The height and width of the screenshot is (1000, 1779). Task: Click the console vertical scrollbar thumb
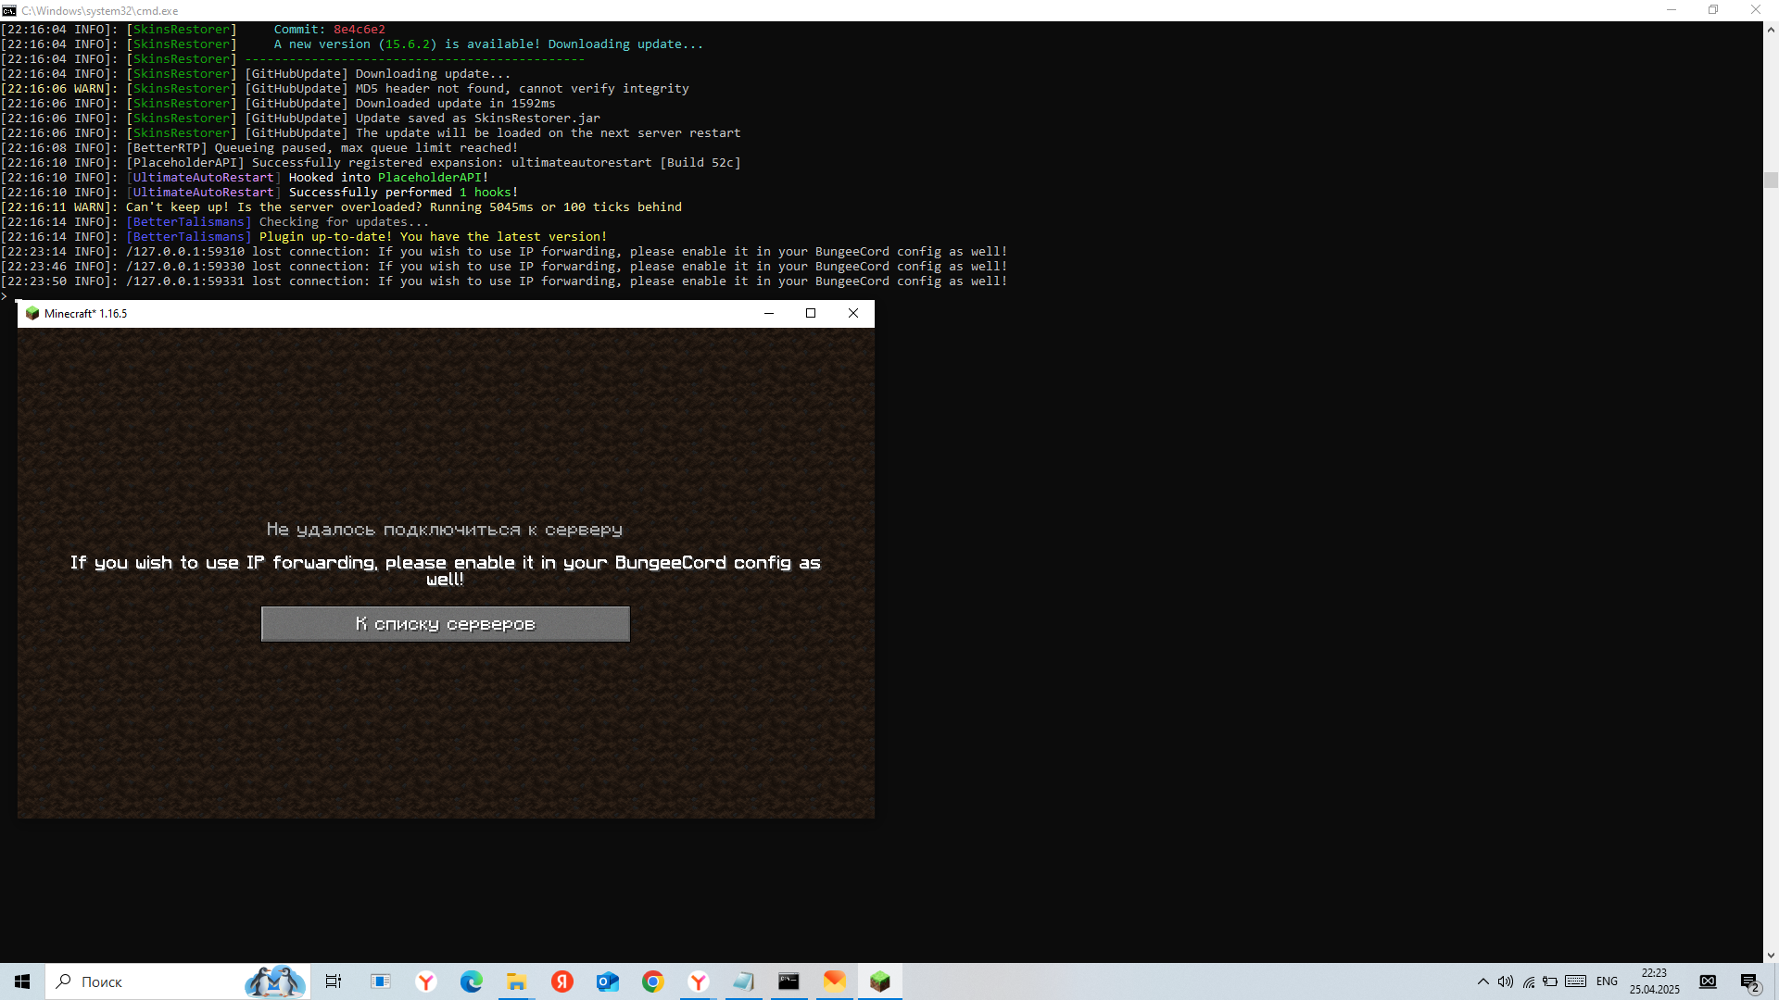point(1771,180)
